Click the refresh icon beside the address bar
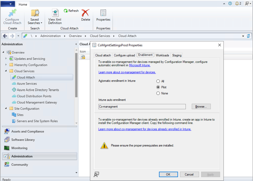 [x=249, y=36]
